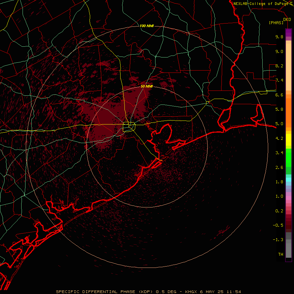Click the 9.0 scale value

279,51
